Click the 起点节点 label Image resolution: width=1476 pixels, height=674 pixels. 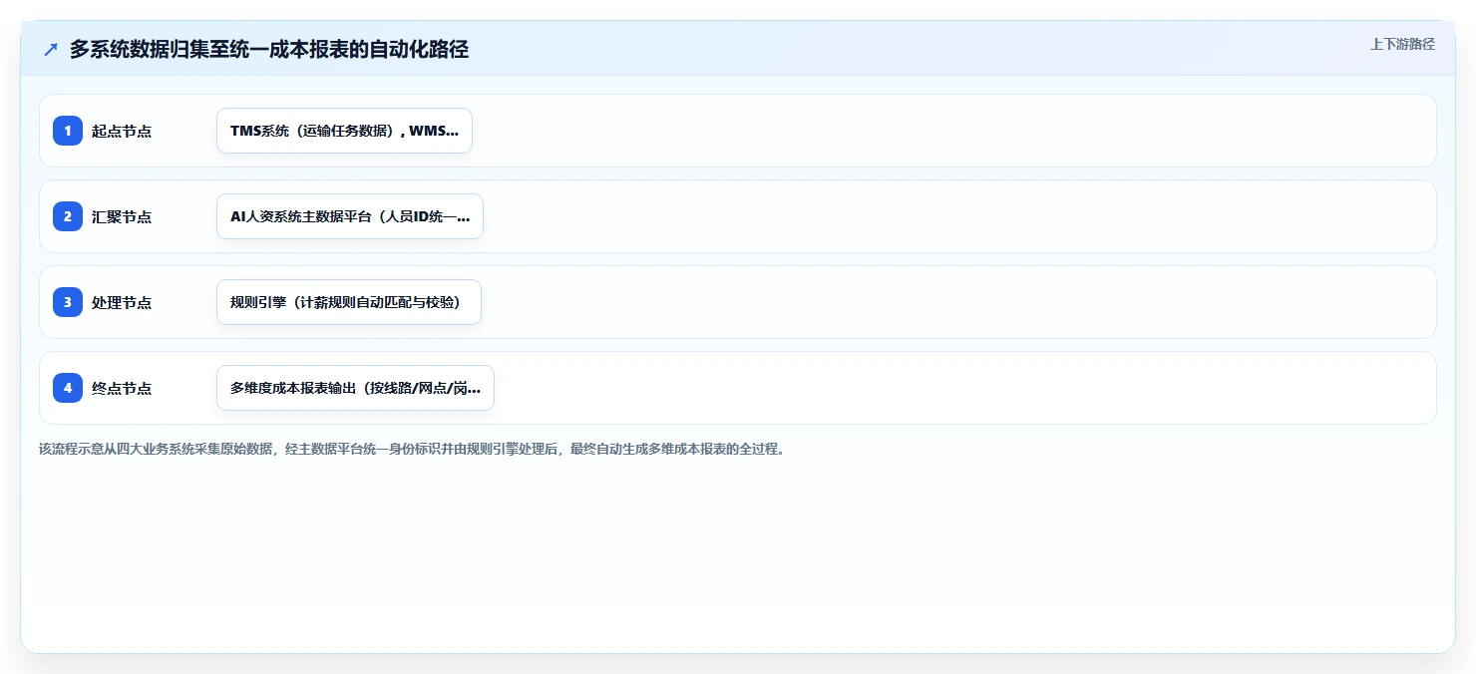(x=122, y=131)
